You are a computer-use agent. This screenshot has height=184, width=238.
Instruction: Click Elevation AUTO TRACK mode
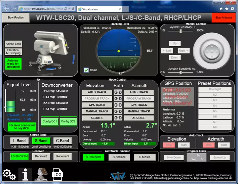point(97,92)
